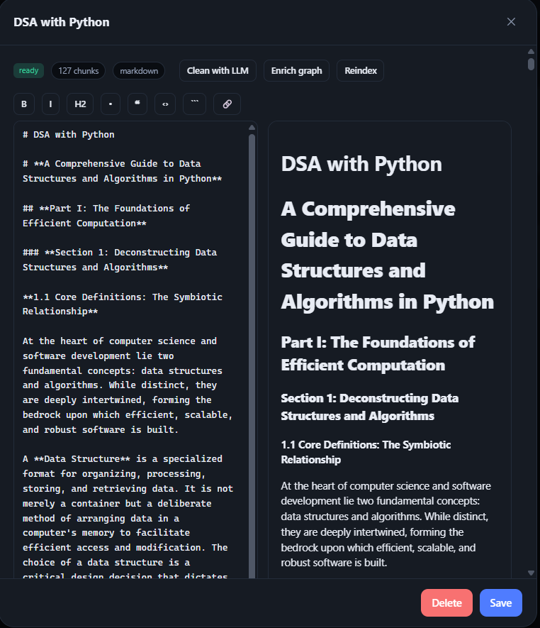540x628 pixels.
Task: Click Enrich graph button
Action: tap(296, 70)
